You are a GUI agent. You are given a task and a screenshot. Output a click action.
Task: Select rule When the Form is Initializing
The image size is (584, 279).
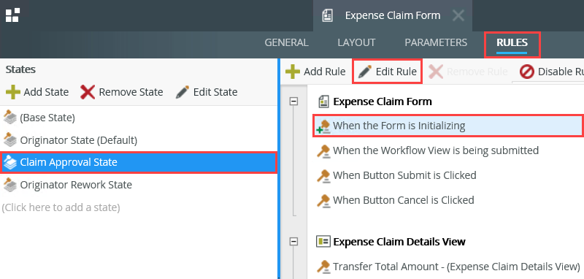click(x=448, y=126)
